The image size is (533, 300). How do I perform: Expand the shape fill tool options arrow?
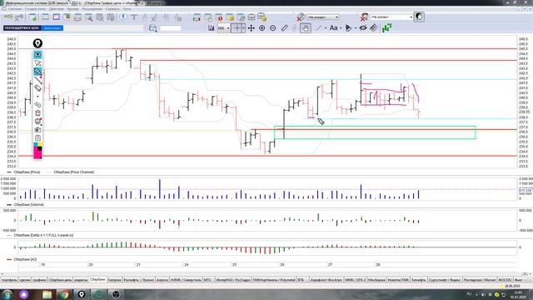pyautogui.click(x=356, y=28)
